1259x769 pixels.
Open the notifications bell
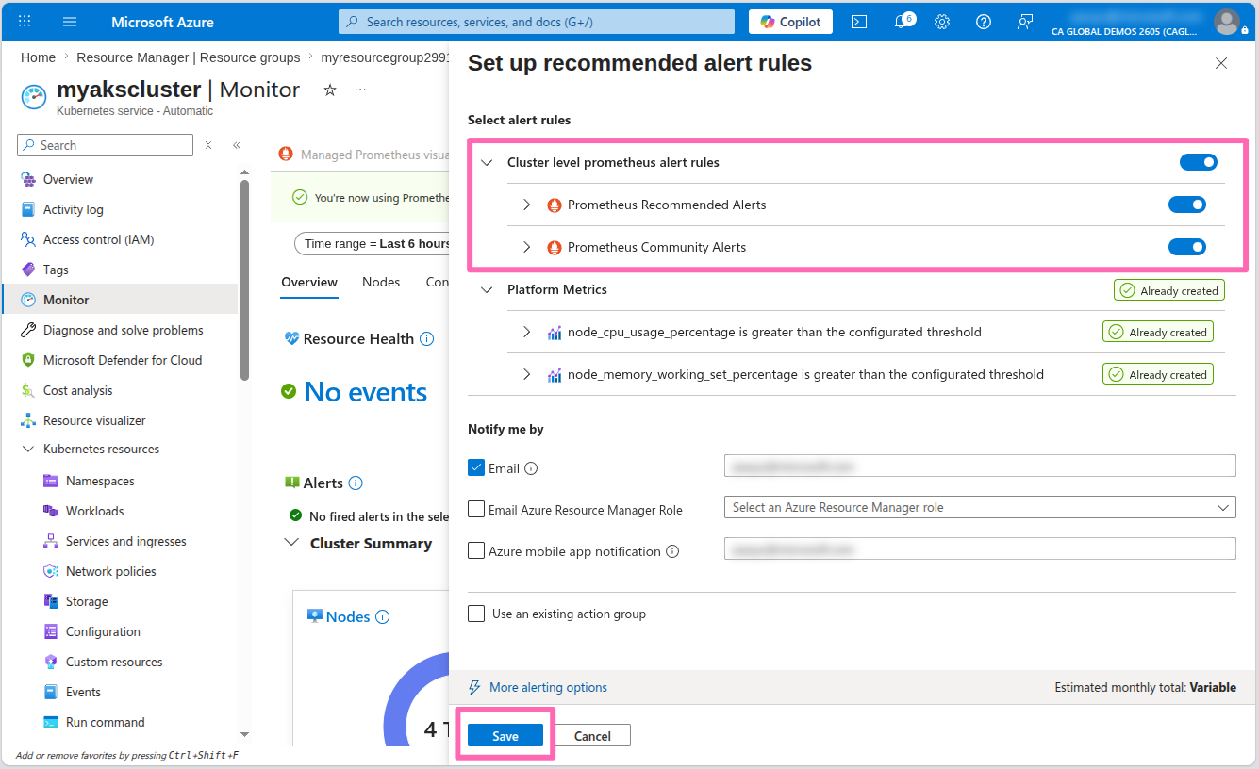coord(902,22)
